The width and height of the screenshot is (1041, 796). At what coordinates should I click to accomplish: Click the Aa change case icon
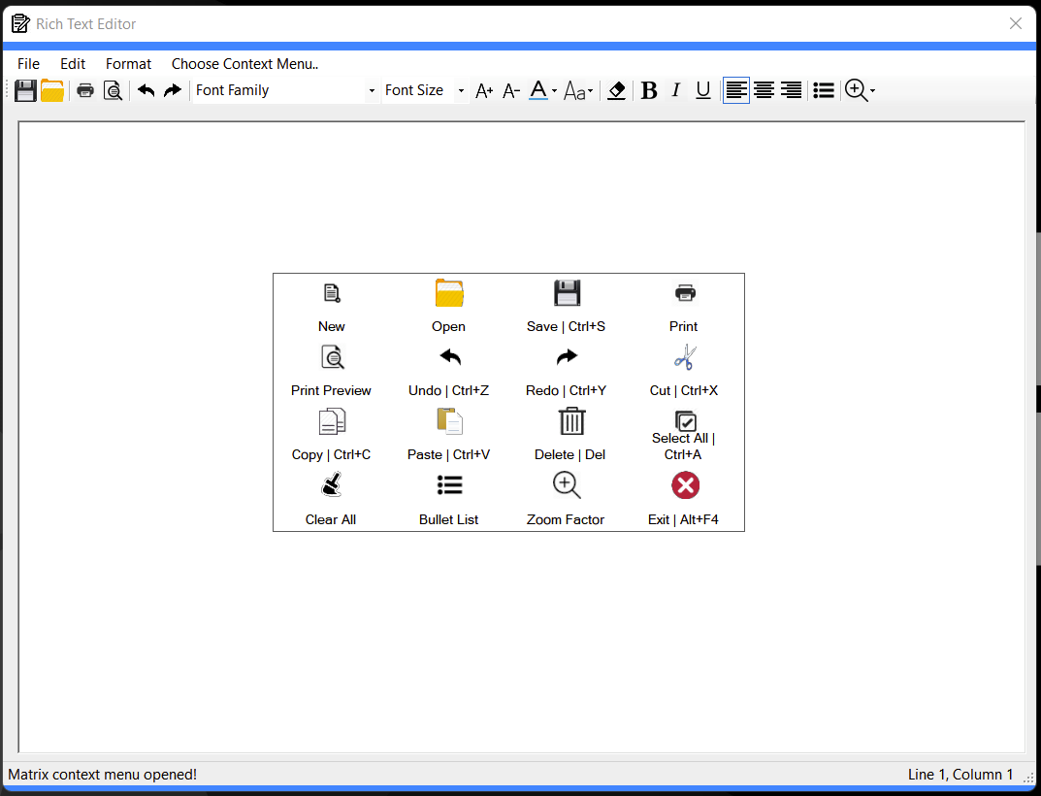[574, 90]
